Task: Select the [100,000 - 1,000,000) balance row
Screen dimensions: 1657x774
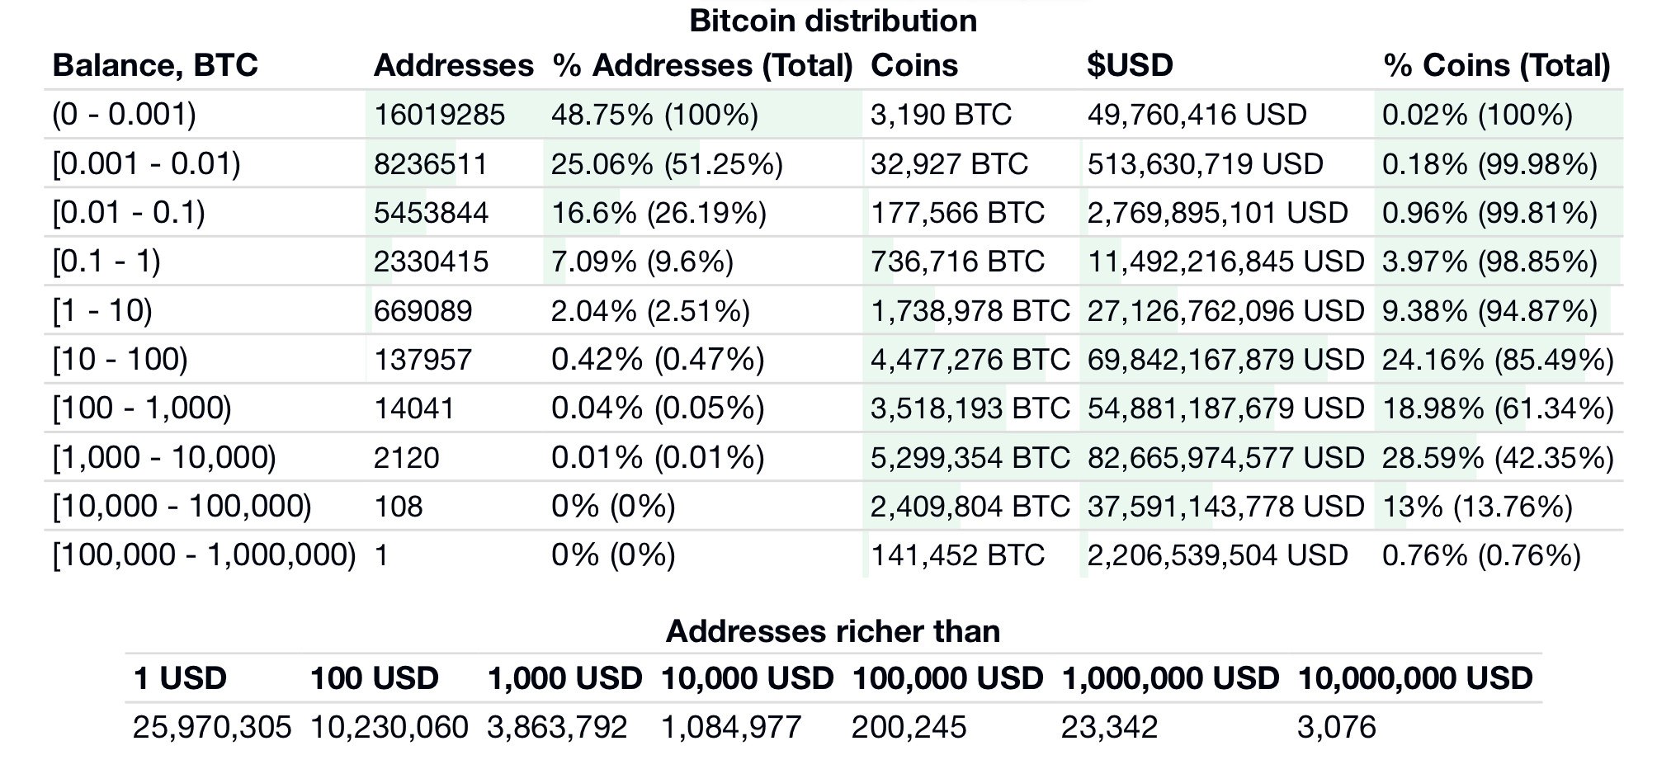Action: pos(204,555)
